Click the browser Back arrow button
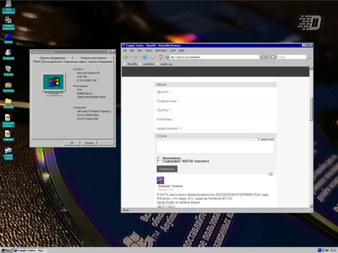The height and width of the screenshot is (253, 338). pyautogui.click(x=125, y=56)
